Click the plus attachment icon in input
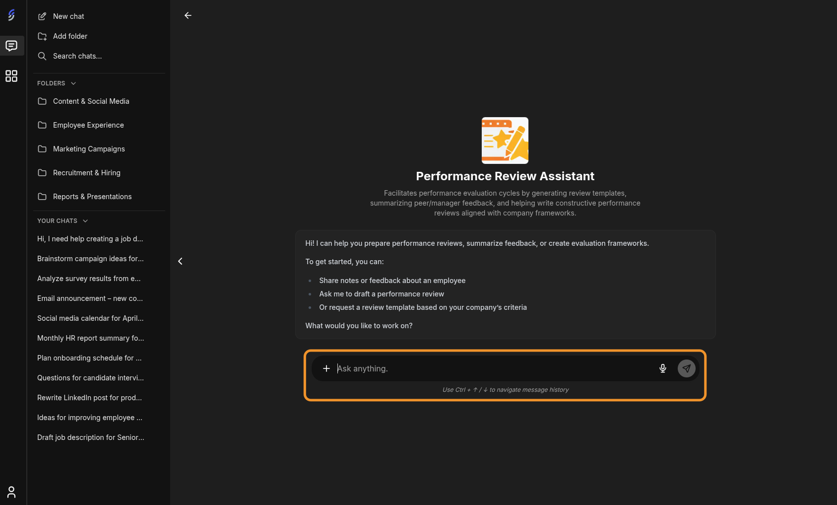This screenshot has height=505, width=837. coord(326,368)
